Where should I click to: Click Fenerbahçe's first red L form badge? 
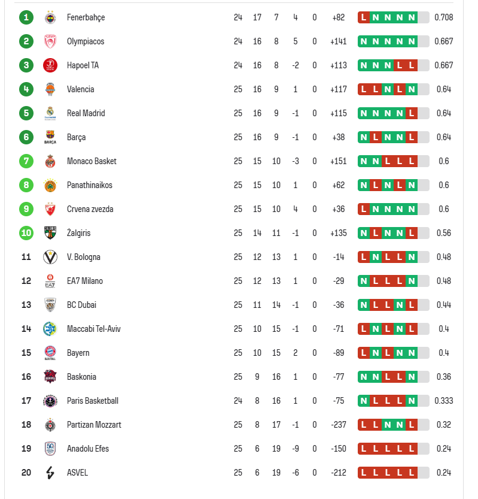coord(364,17)
